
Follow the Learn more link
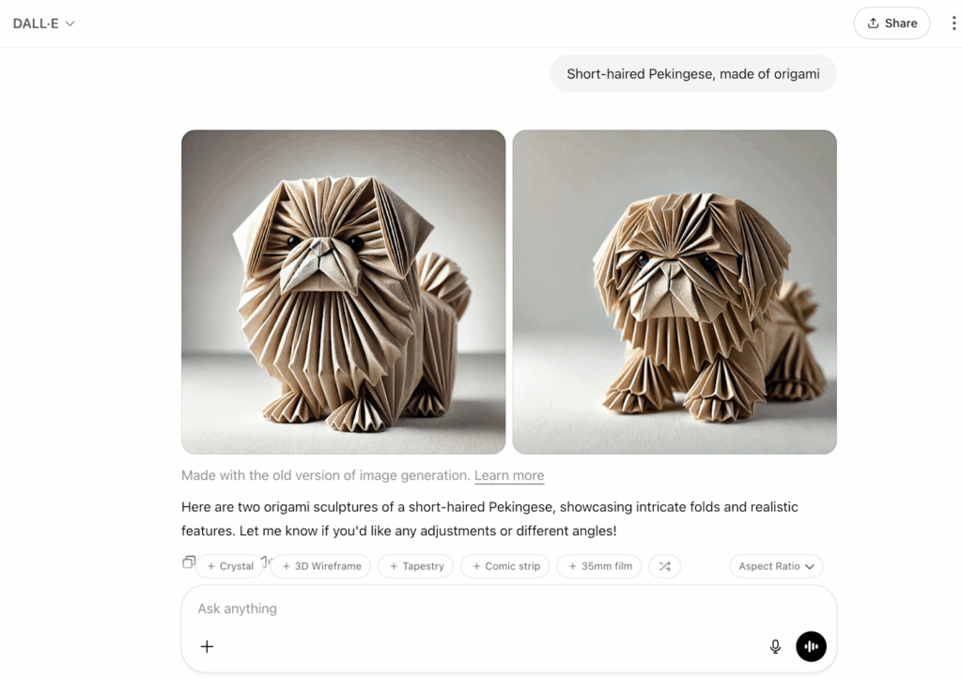tap(509, 475)
